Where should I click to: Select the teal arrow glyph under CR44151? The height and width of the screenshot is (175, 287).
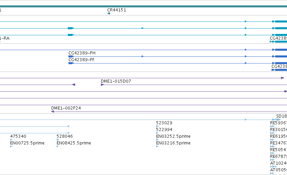(x=109, y=13)
